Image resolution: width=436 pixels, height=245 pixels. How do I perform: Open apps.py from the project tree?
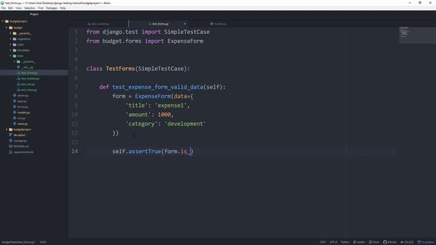(x=22, y=101)
